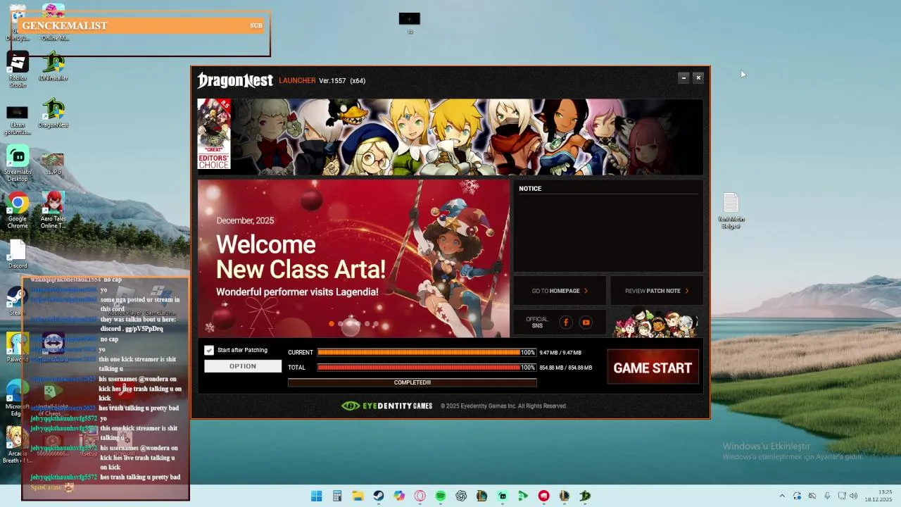
Task: Open the DragonNest desktop shortcut
Action: 53,114
